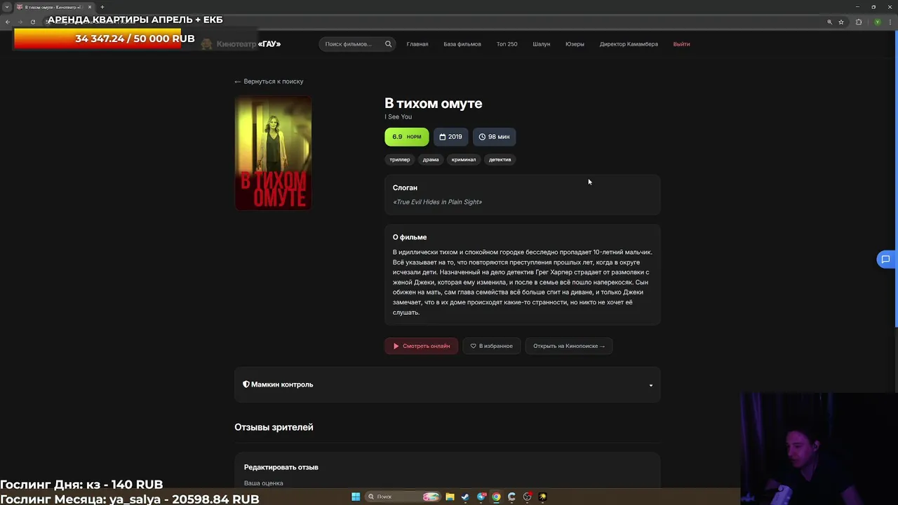Open the 'Топ 250' nav item
This screenshot has width=898, height=505.
click(507, 44)
